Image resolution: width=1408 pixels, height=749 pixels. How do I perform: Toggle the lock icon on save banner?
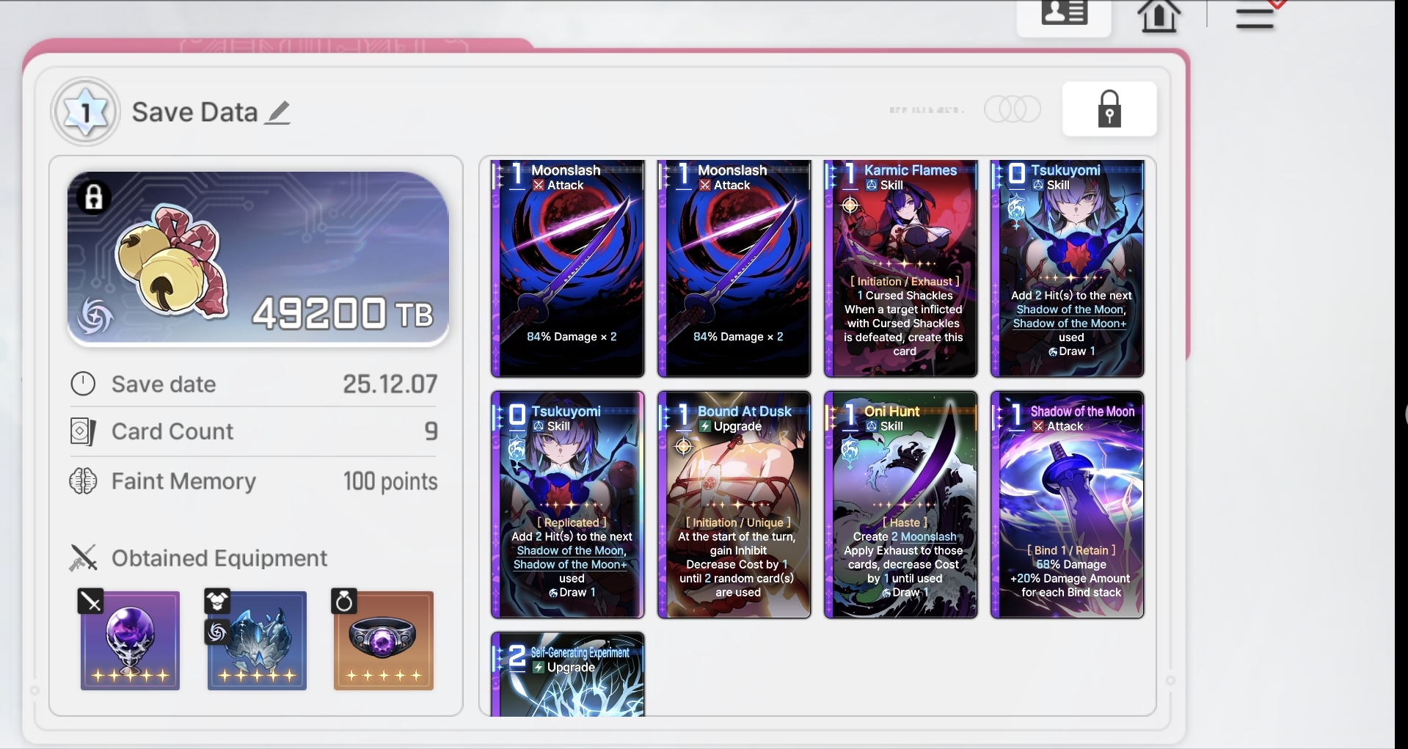point(94,197)
